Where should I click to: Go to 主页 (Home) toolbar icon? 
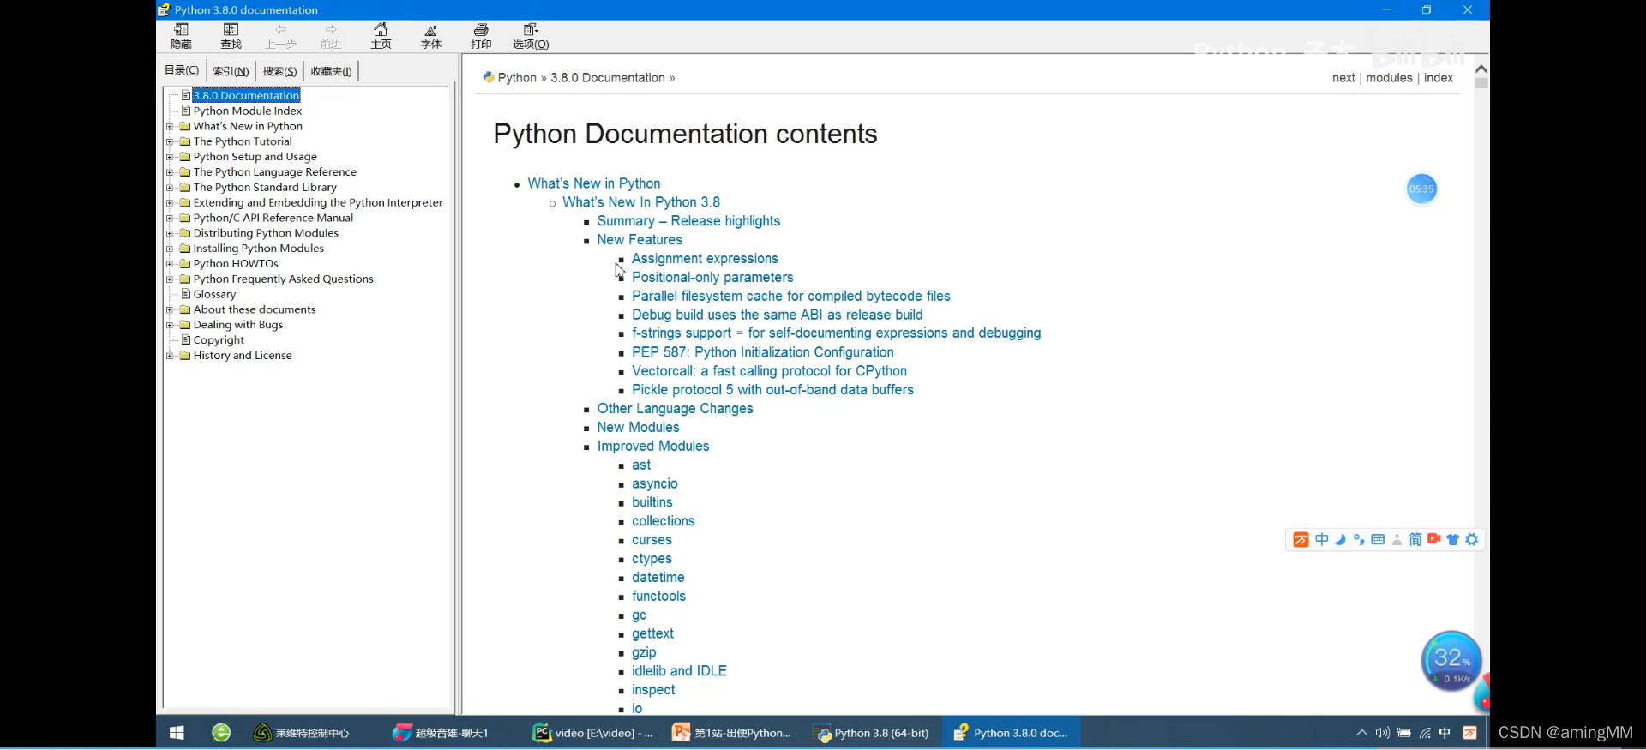coord(381,36)
